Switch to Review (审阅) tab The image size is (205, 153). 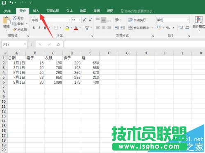[x=97, y=11]
